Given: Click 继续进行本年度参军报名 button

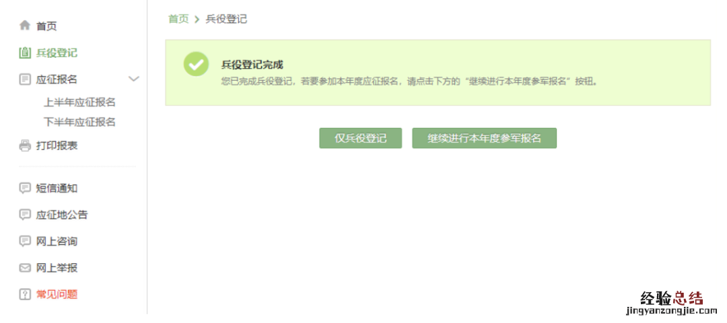Looking at the screenshot, I should pyautogui.click(x=484, y=138).
